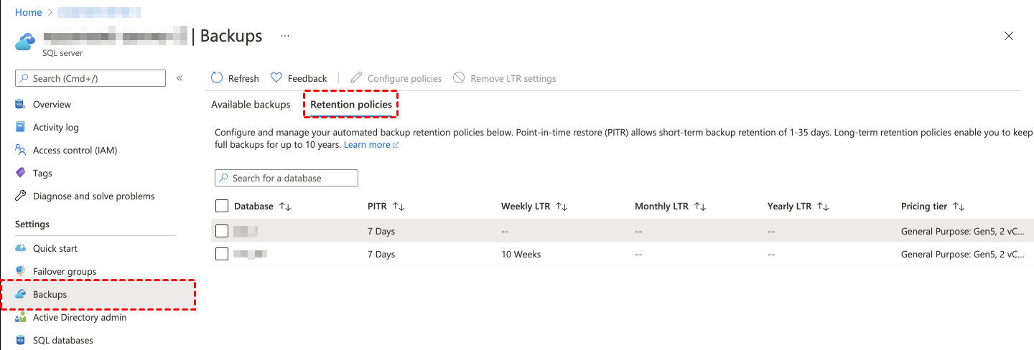Image resolution: width=1034 pixels, height=350 pixels.
Task: Open the more options ellipsis menu
Action: click(x=285, y=35)
